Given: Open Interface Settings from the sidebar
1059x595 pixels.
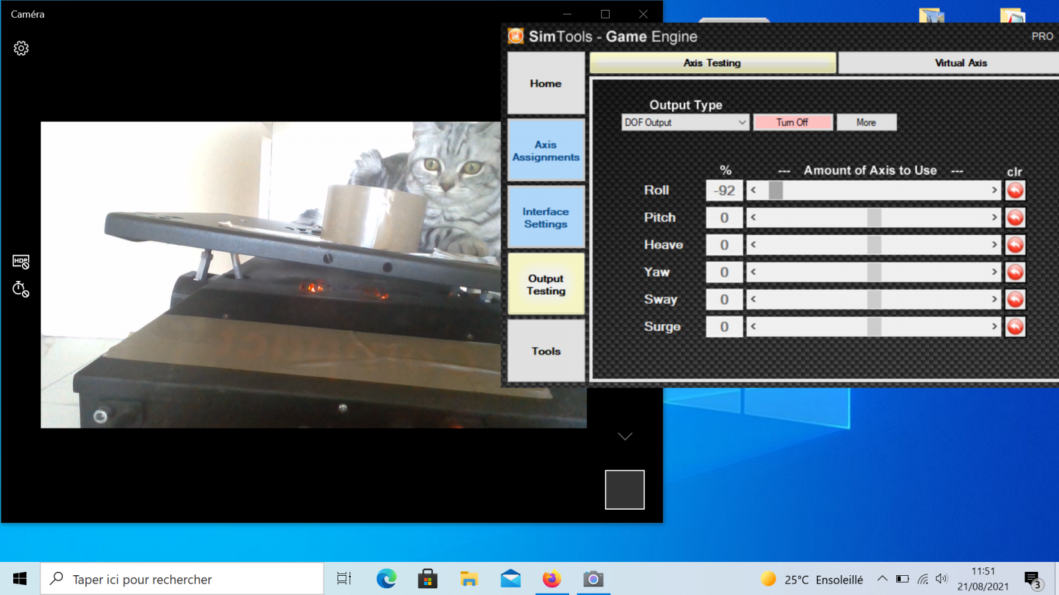Looking at the screenshot, I should pos(545,217).
